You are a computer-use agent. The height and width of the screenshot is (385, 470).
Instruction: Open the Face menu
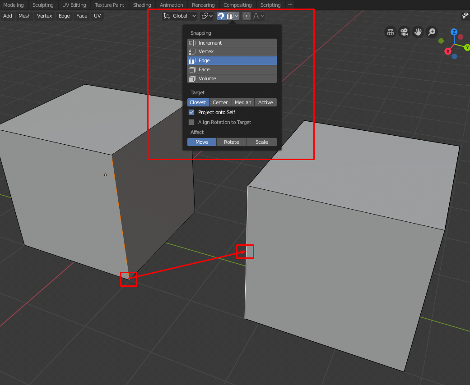click(82, 16)
